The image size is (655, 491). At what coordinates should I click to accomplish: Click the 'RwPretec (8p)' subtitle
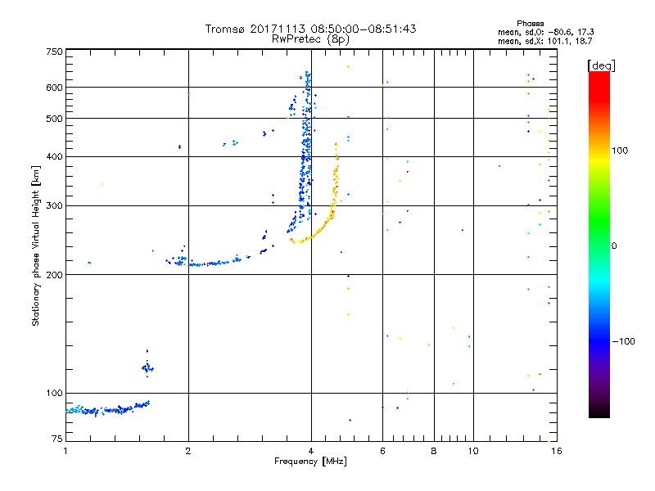click(310, 39)
